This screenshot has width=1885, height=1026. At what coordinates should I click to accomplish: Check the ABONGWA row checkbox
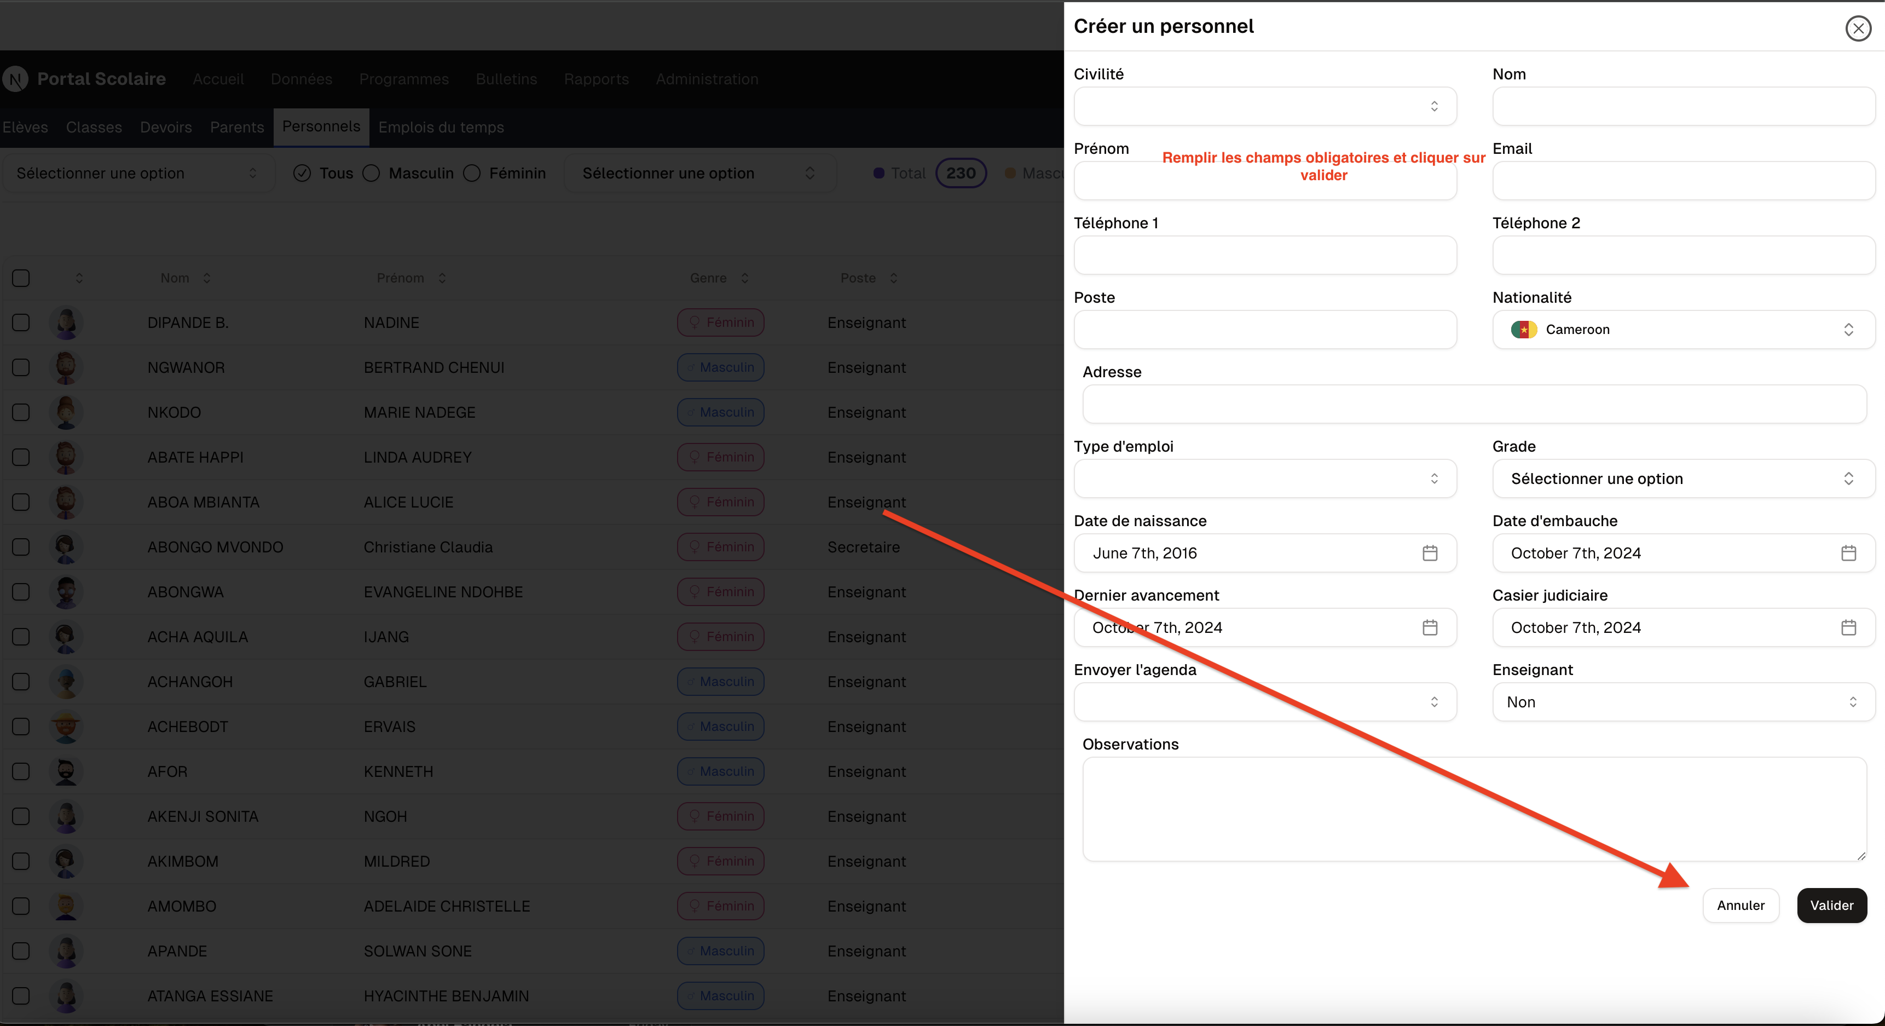pos(20,592)
